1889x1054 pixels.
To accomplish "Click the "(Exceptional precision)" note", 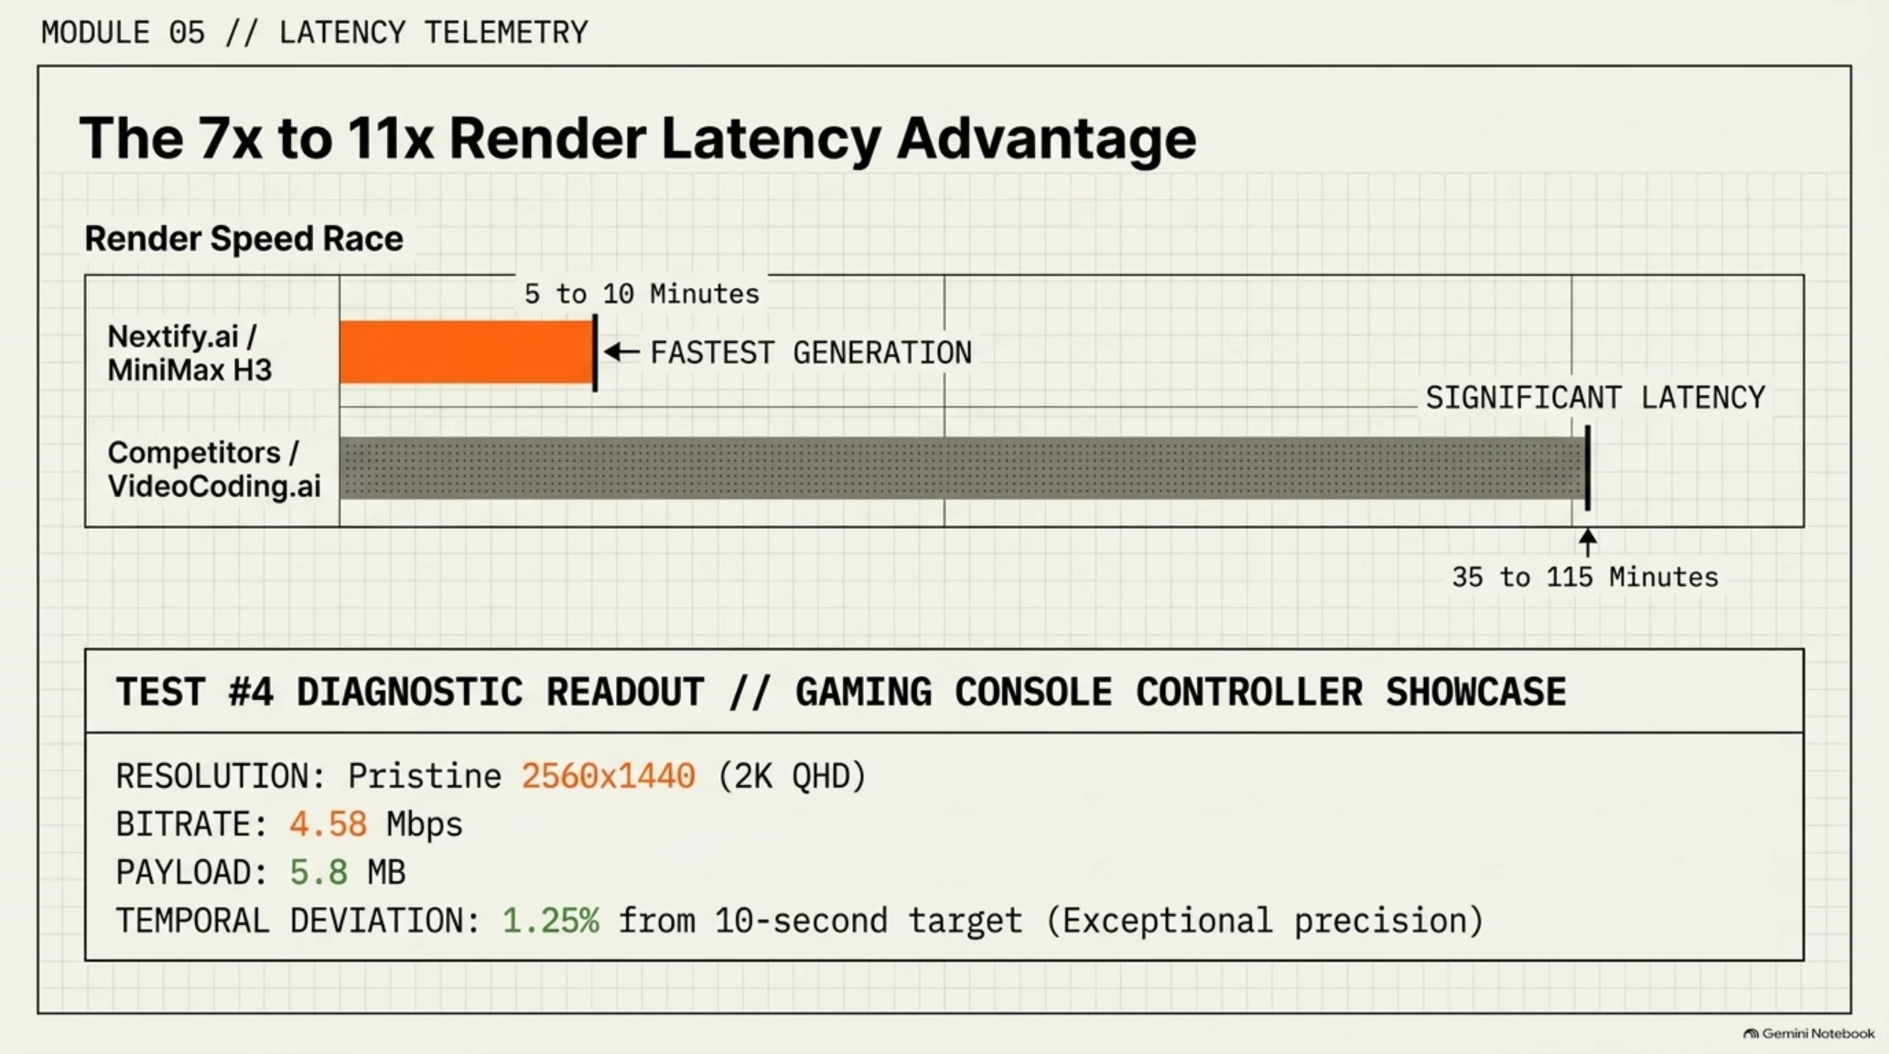I will click(1264, 920).
